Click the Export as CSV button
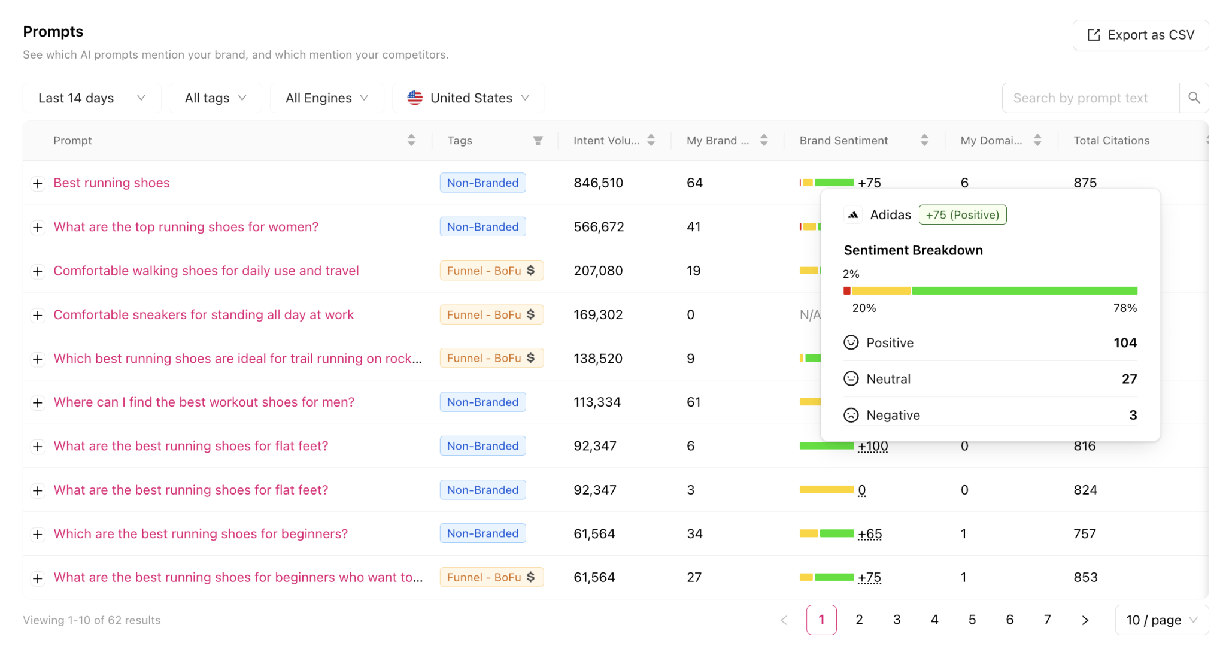Viewport: 1226px width, 655px height. (1140, 35)
